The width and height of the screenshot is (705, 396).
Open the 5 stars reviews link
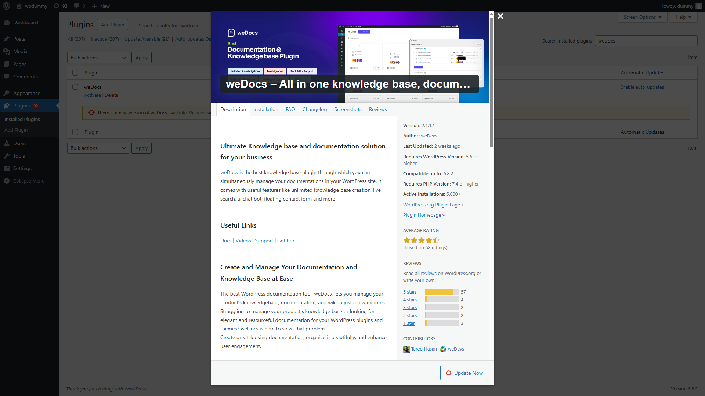click(410, 292)
